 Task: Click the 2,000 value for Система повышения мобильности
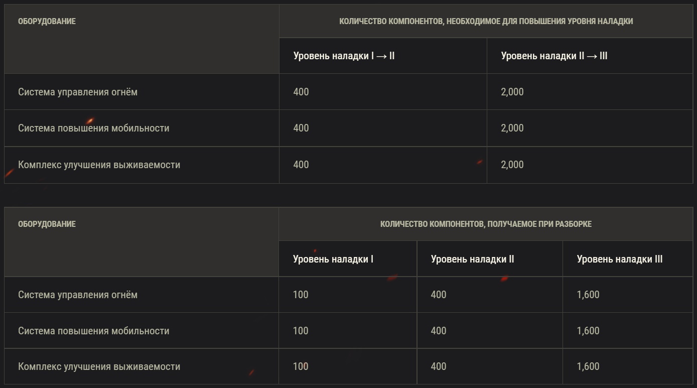click(512, 128)
